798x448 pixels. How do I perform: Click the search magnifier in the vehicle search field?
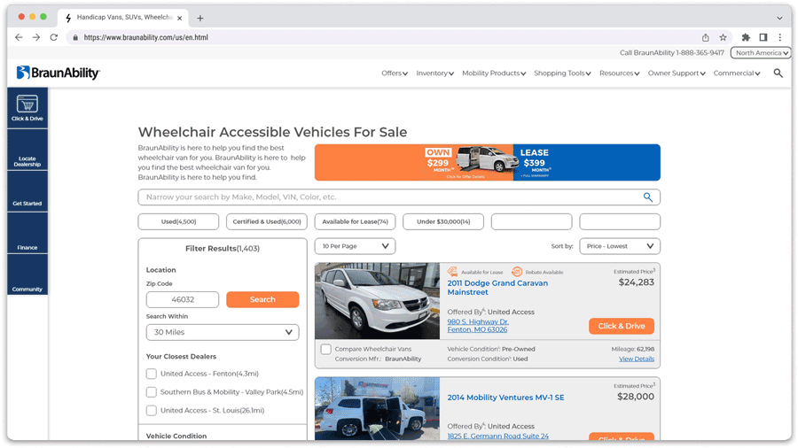coord(647,197)
